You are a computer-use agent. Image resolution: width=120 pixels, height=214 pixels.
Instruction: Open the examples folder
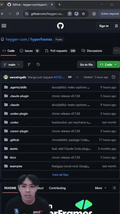(16, 166)
